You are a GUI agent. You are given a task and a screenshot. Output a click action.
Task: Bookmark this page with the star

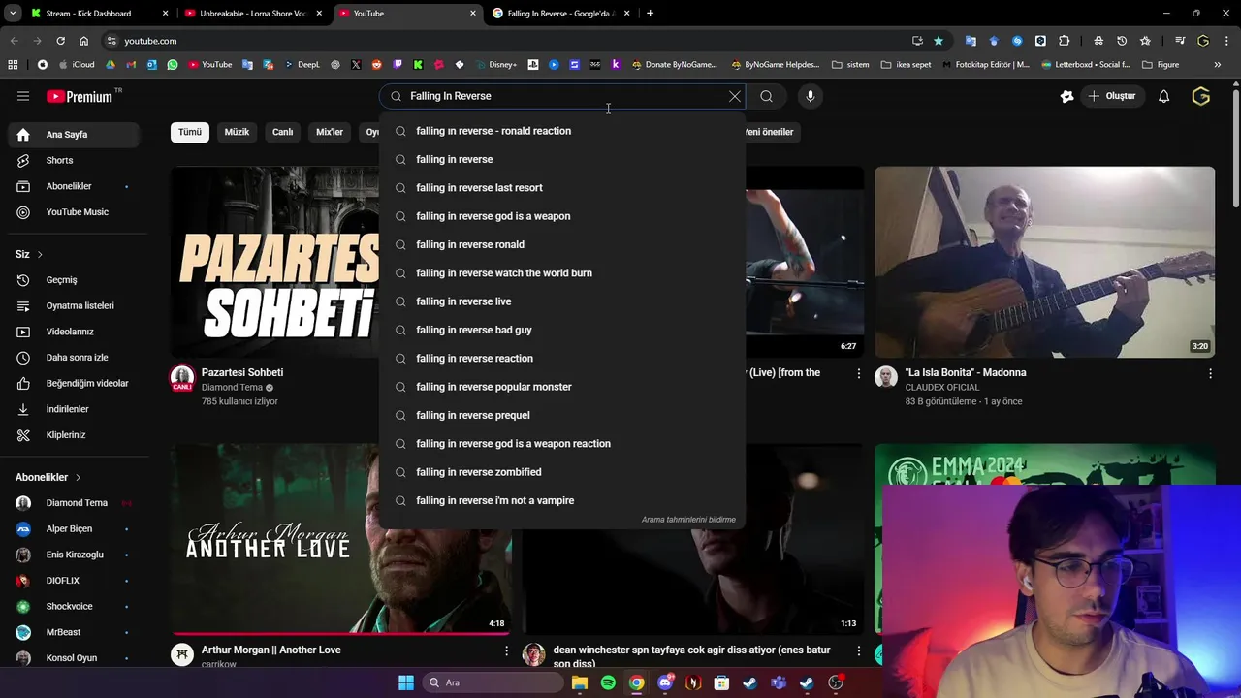pyautogui.click(x=939, y=41)
